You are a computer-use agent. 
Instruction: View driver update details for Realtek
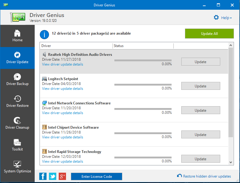pyautogui.click(x=63, y=64)
